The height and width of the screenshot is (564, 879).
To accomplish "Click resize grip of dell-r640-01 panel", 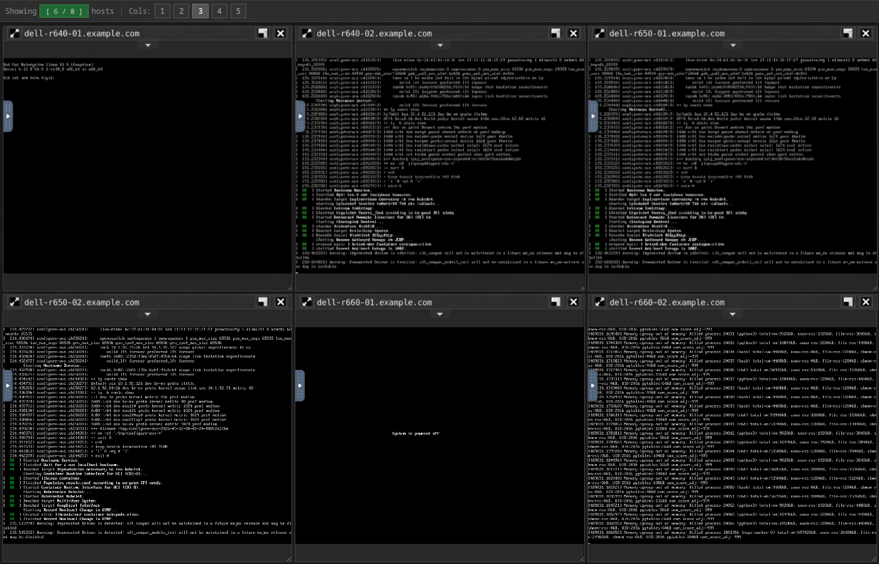I will click(290, 288).
